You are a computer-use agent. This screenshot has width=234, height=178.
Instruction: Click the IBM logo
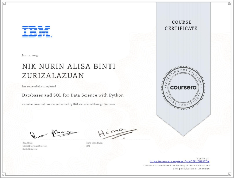point(37,32)
